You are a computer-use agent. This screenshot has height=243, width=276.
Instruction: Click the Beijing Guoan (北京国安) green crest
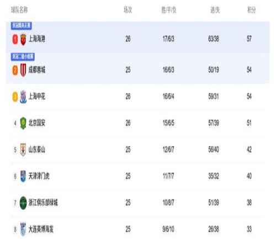23,123
